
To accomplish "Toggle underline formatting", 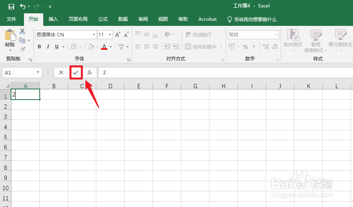I will coord(57,47).
